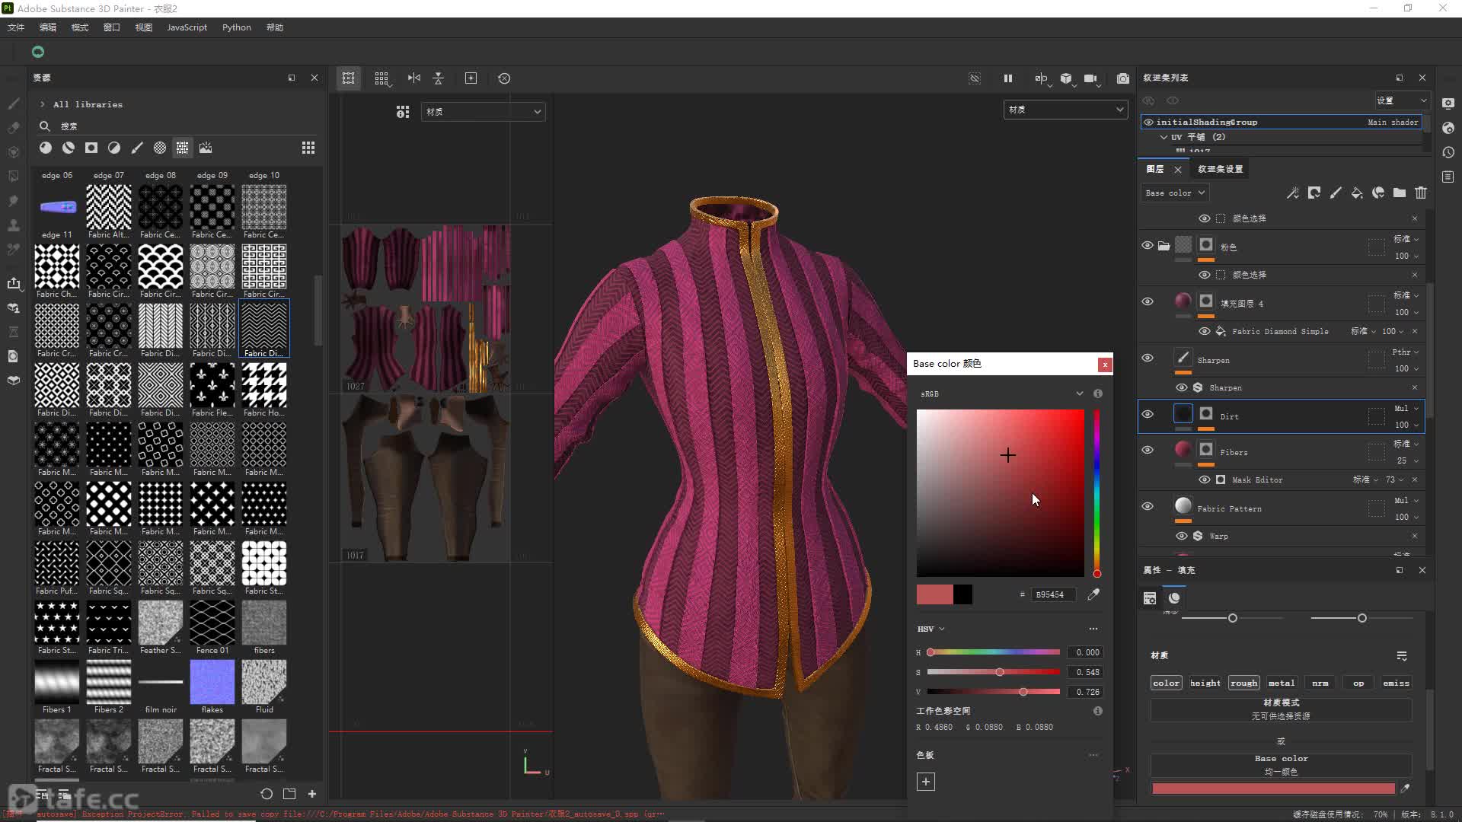Filter assets by materials sphere icon
1462x822 pixels.
coord(46,148)
